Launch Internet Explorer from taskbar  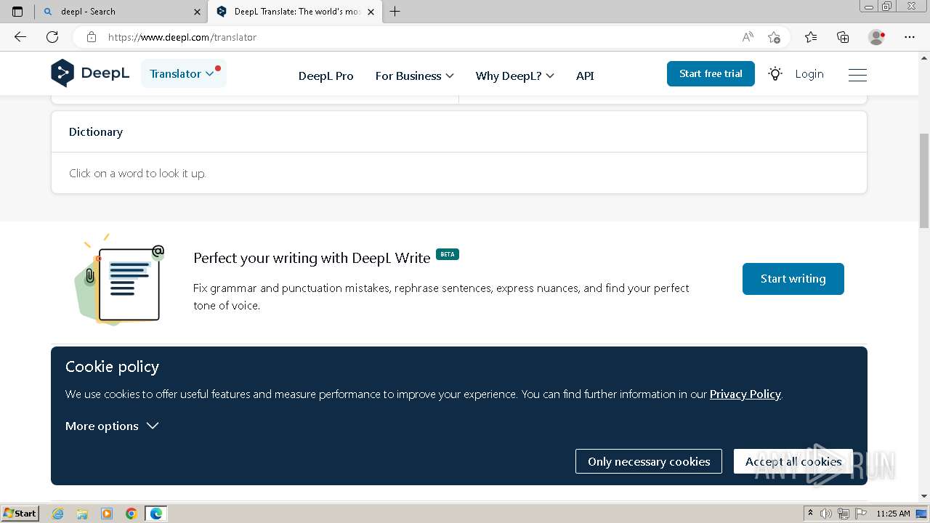(x=58, y=514)
